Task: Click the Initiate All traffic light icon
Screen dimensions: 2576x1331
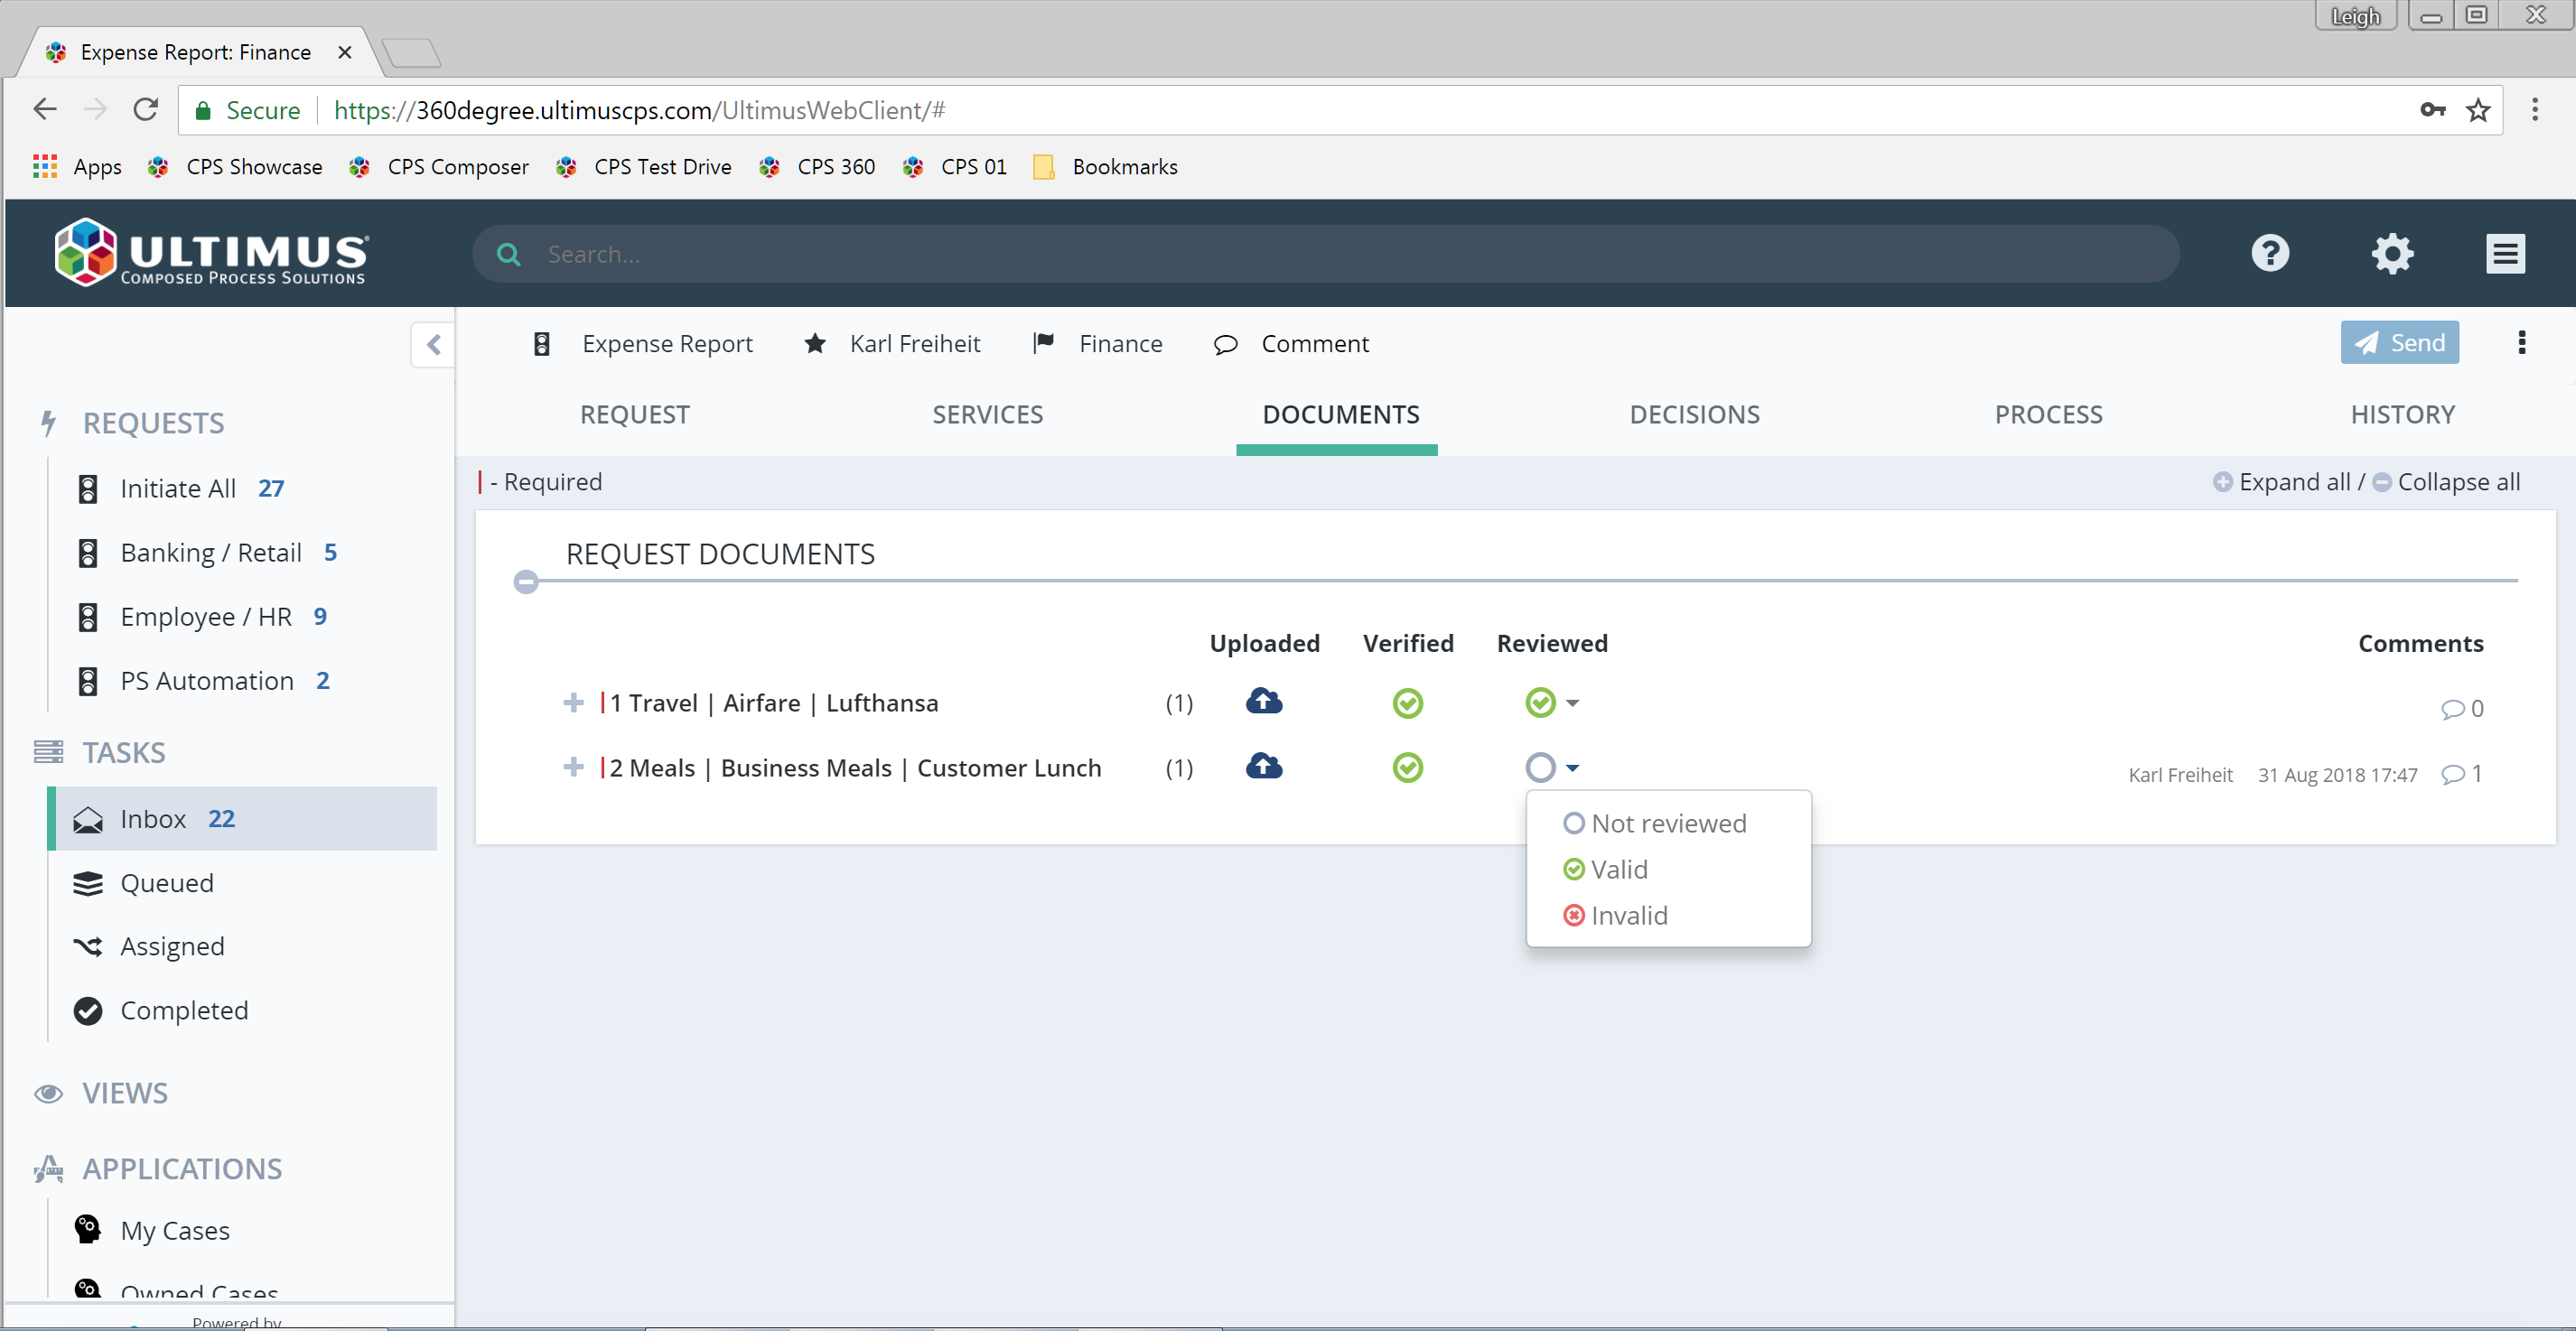Action: (88, 489)
